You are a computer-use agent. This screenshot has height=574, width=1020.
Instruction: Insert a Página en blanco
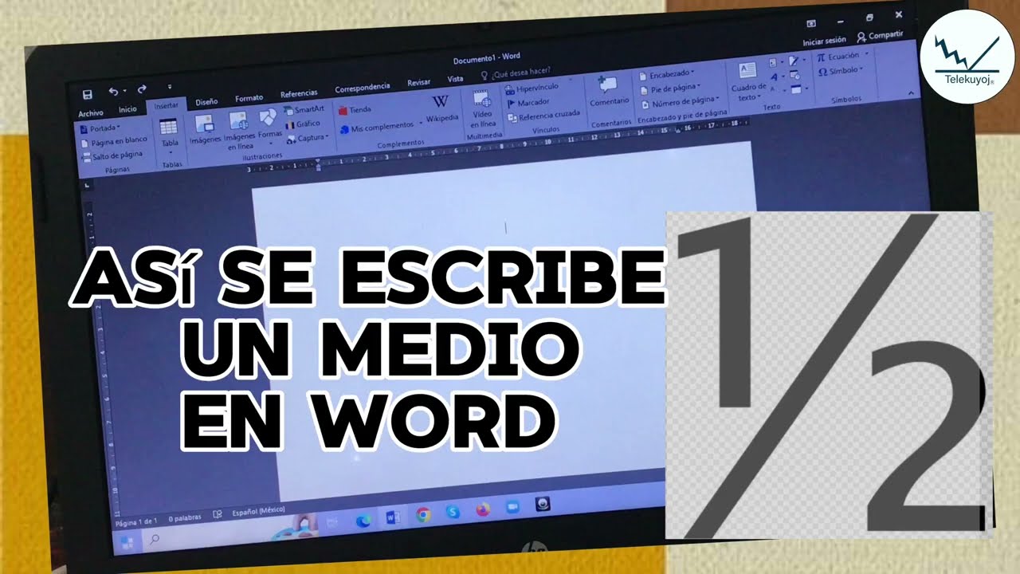click(x=114, y=141)
